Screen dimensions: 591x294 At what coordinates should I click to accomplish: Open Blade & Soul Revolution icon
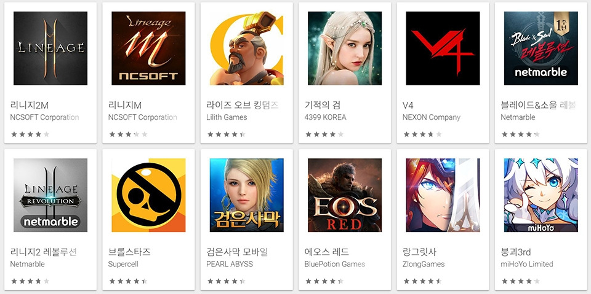(x=541, y=48)
